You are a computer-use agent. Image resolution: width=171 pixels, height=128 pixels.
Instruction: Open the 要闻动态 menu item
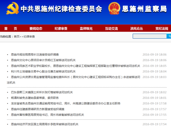(x=36, y=28)
